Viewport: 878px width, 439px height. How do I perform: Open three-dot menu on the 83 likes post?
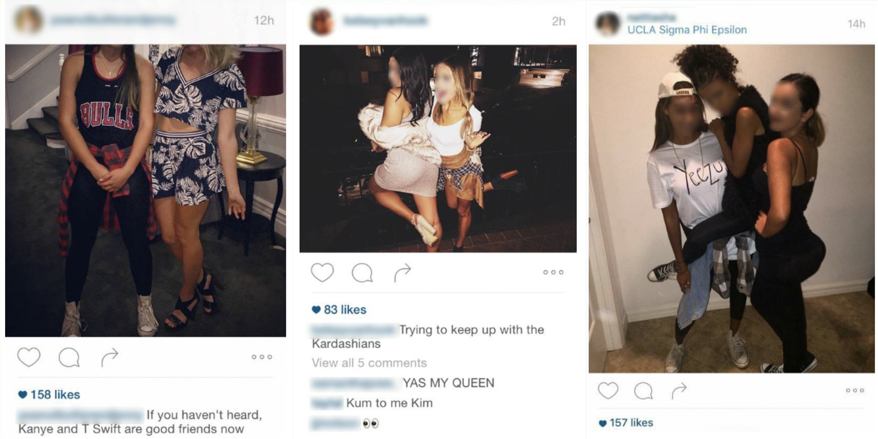pos(553,272)
